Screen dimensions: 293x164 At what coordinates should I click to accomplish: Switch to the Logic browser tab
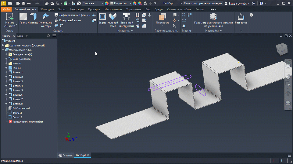coord(20,36)
